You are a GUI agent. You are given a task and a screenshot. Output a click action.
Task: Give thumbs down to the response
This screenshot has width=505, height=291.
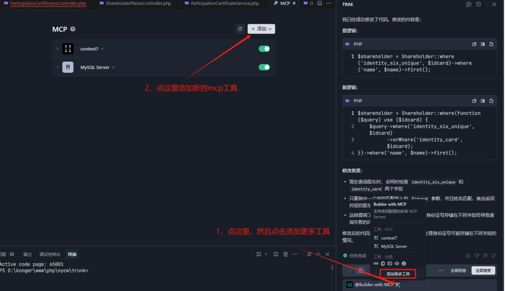(x=477, y=256)
